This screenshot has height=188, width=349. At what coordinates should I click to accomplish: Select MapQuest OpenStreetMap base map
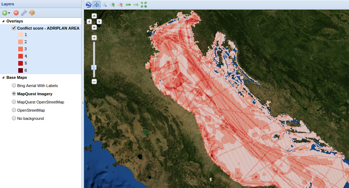(14, 102)
